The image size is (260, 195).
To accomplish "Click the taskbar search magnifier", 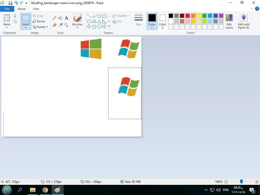I will pyautogui.click(x=20, y=190).
